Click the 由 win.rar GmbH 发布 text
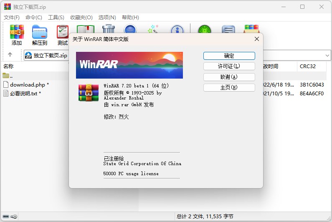Image resolution: width=332 pixels, height=222 pixels. point(129,105)
